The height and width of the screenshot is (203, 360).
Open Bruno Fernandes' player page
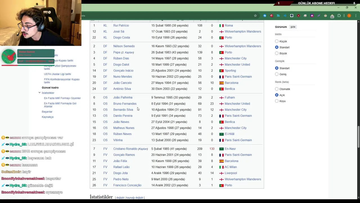125,104
